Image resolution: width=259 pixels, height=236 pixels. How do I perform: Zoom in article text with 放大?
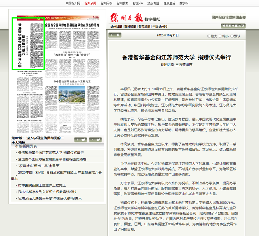click(x=212, y=36)
